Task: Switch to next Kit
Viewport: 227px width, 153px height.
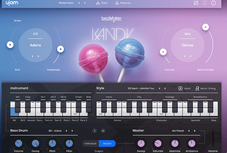Action: 38,56
